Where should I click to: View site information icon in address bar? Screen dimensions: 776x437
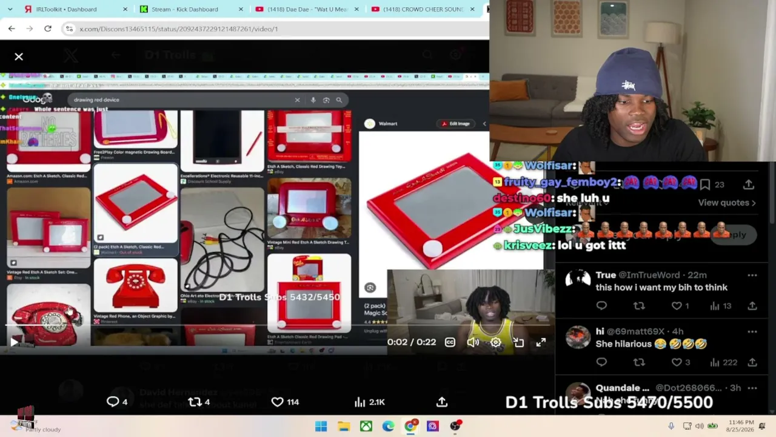70,29
